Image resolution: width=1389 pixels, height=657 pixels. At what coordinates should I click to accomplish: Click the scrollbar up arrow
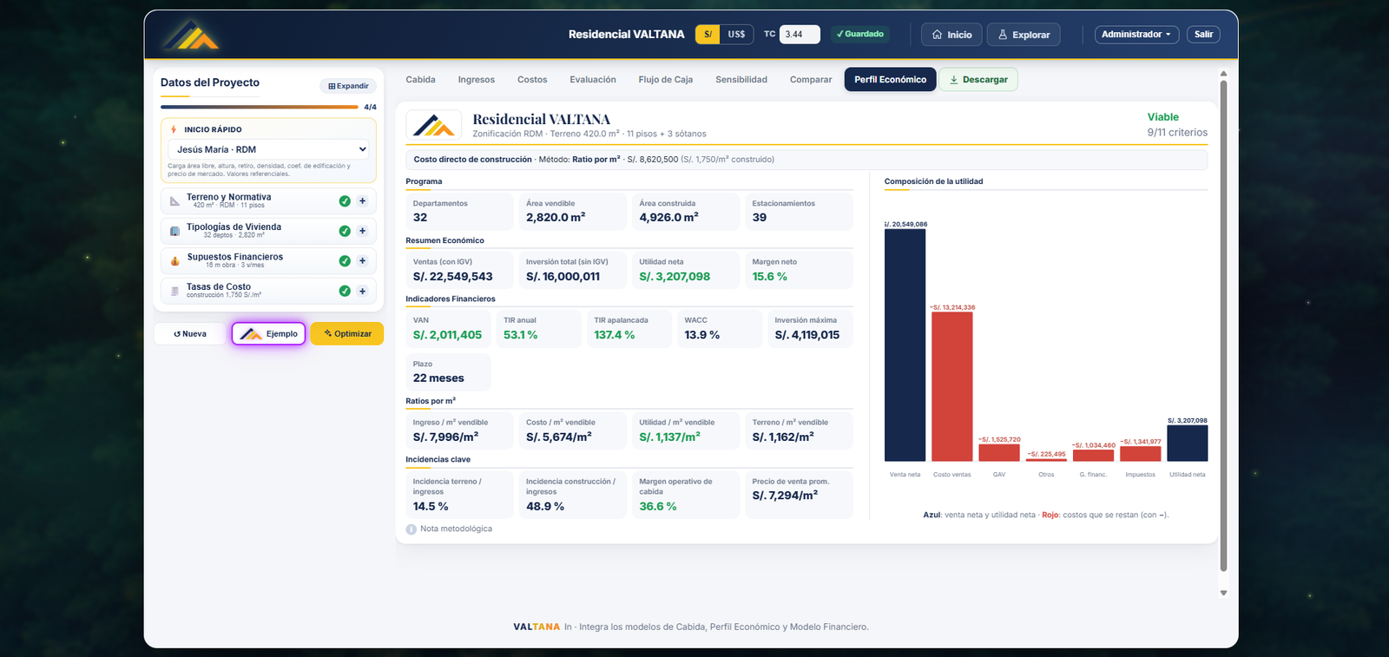point(1224,74)
